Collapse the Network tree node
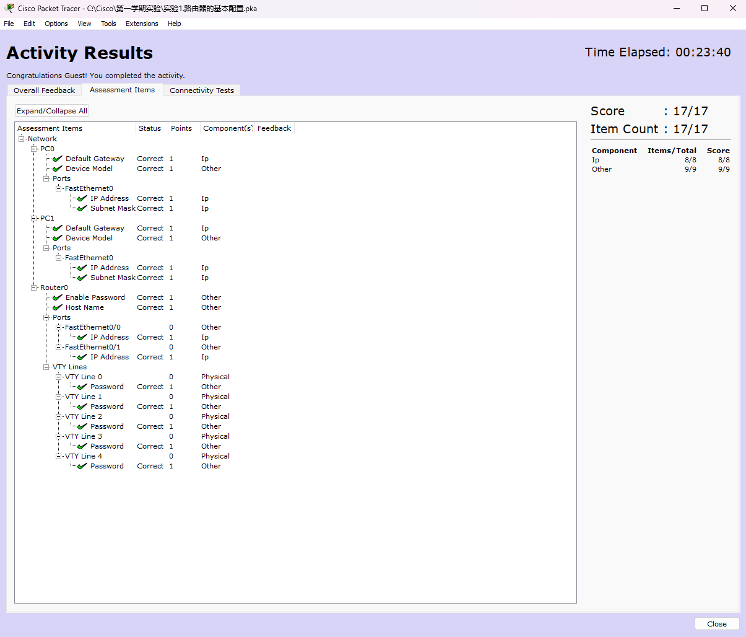Screen dimensions: 746x637 (x=22, y=139)
